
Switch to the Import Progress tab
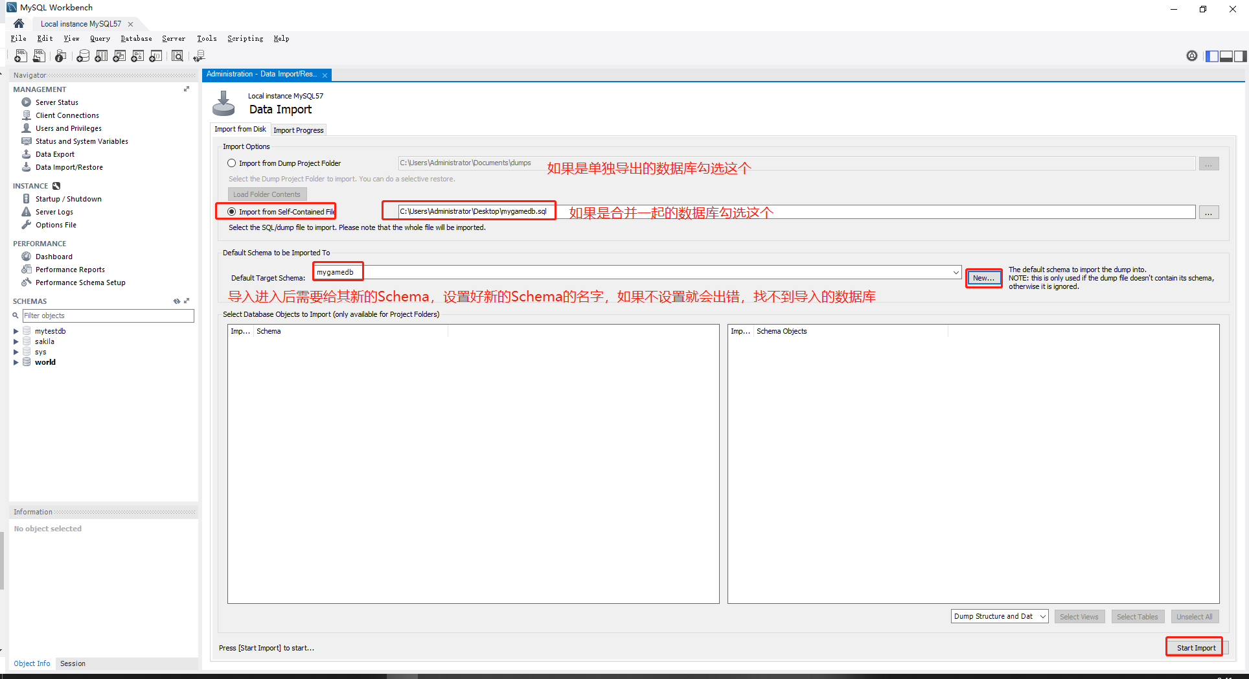298,130
